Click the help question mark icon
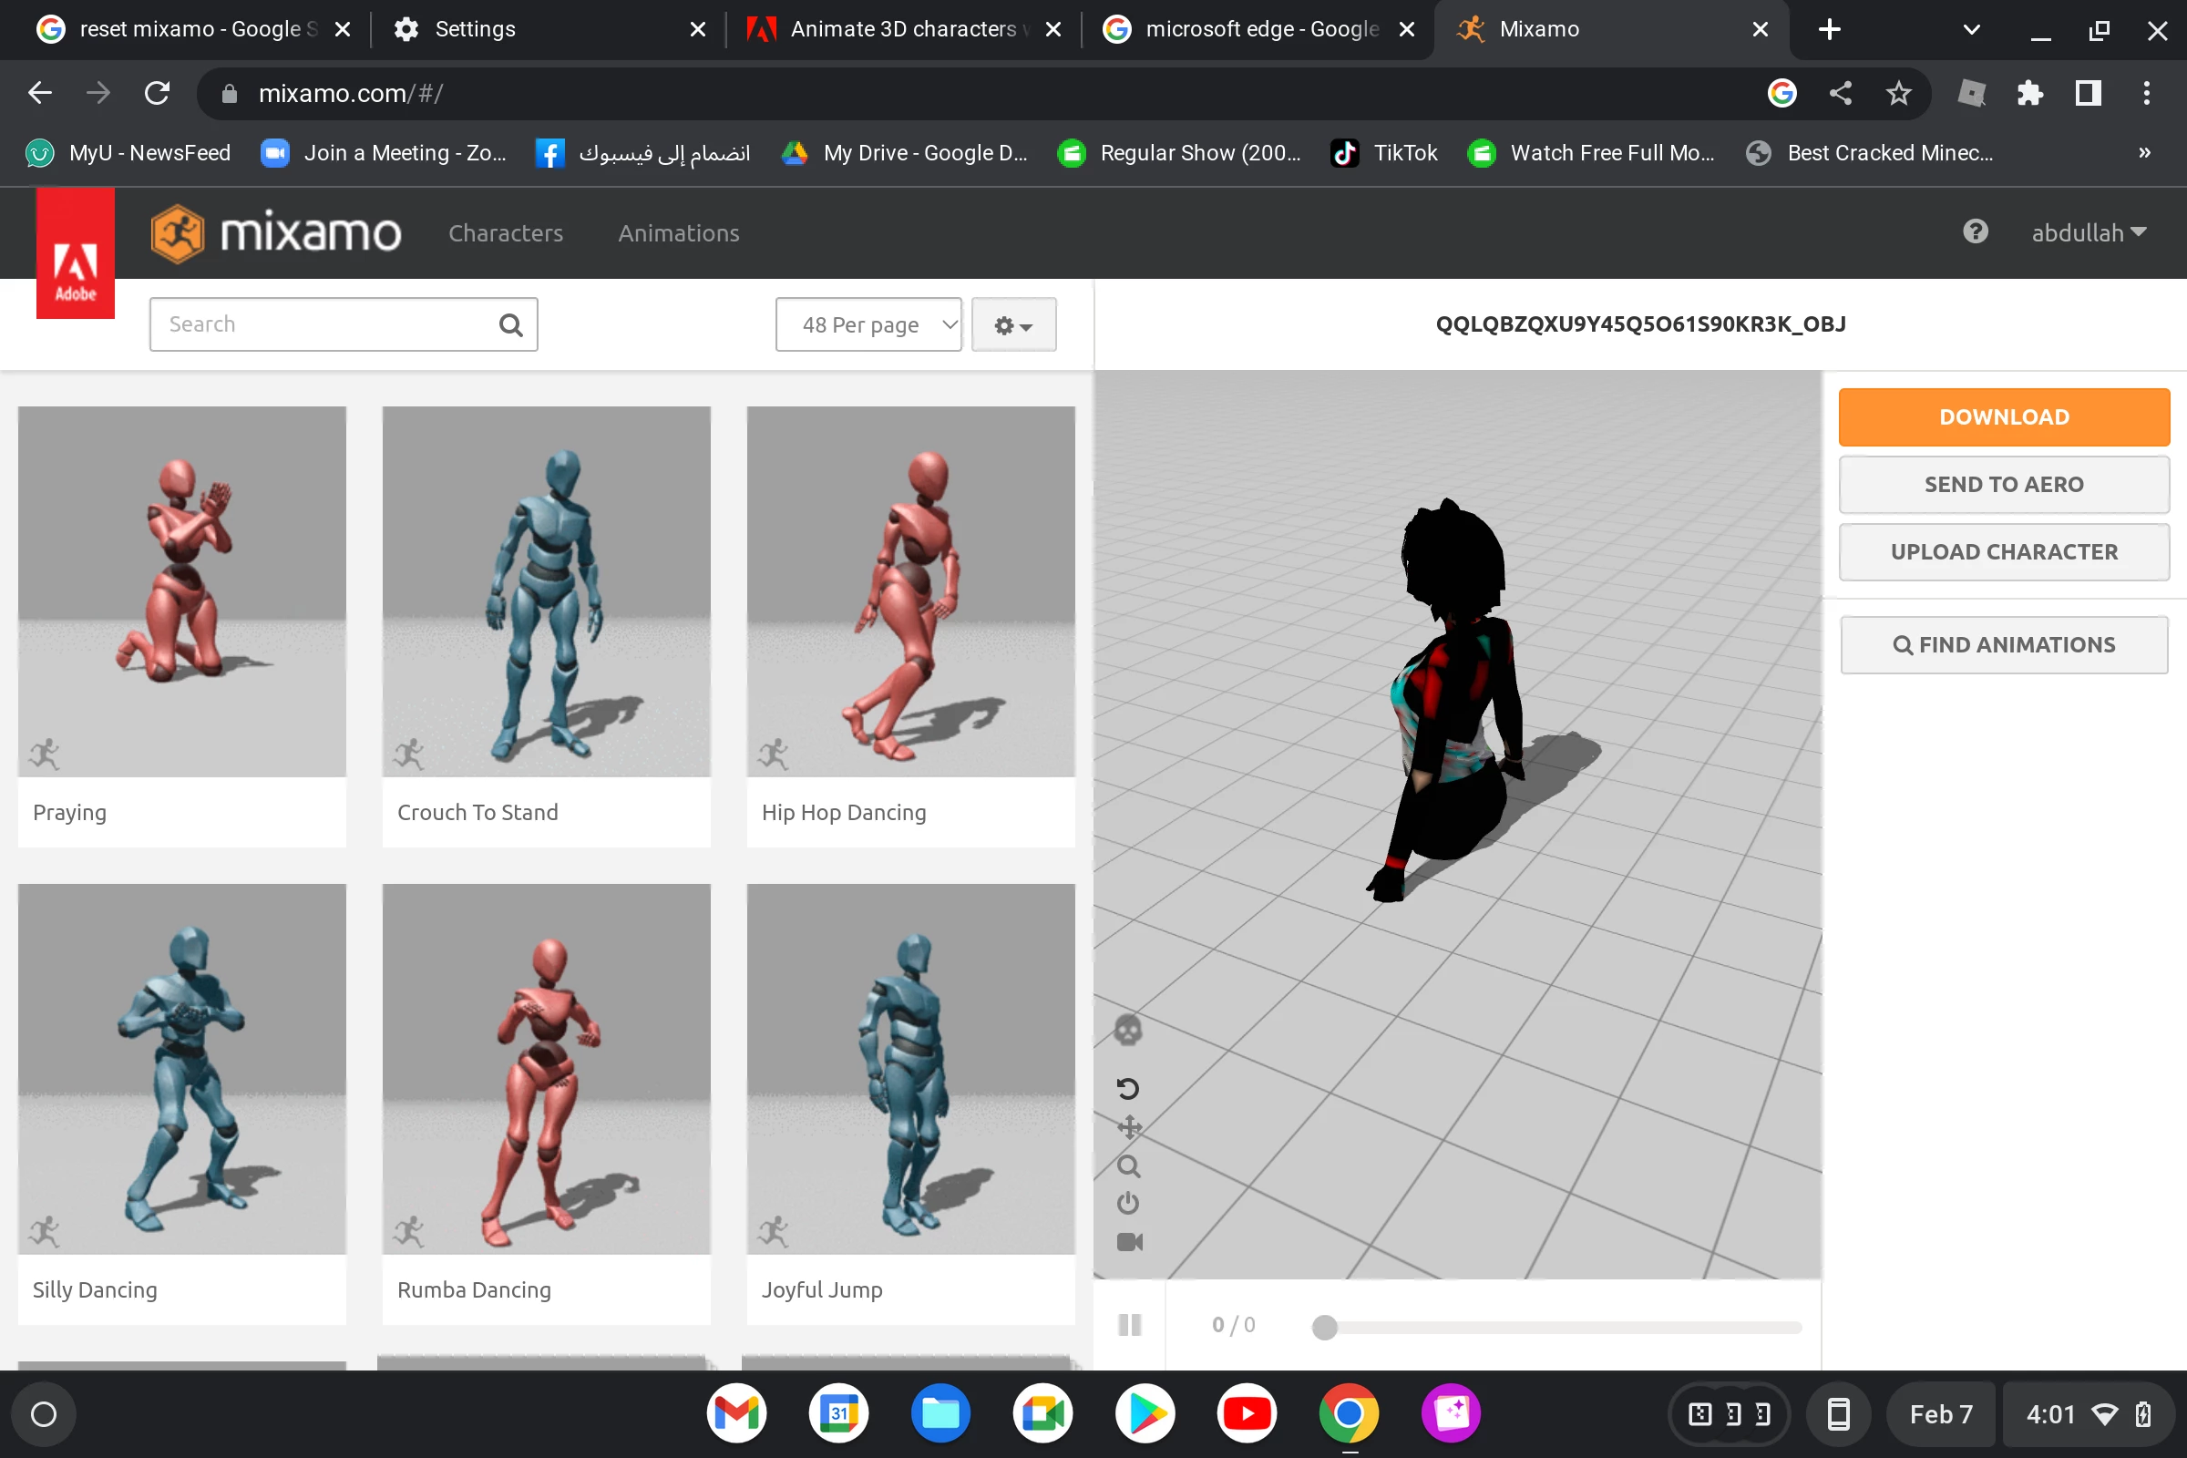 (1975, 231)
